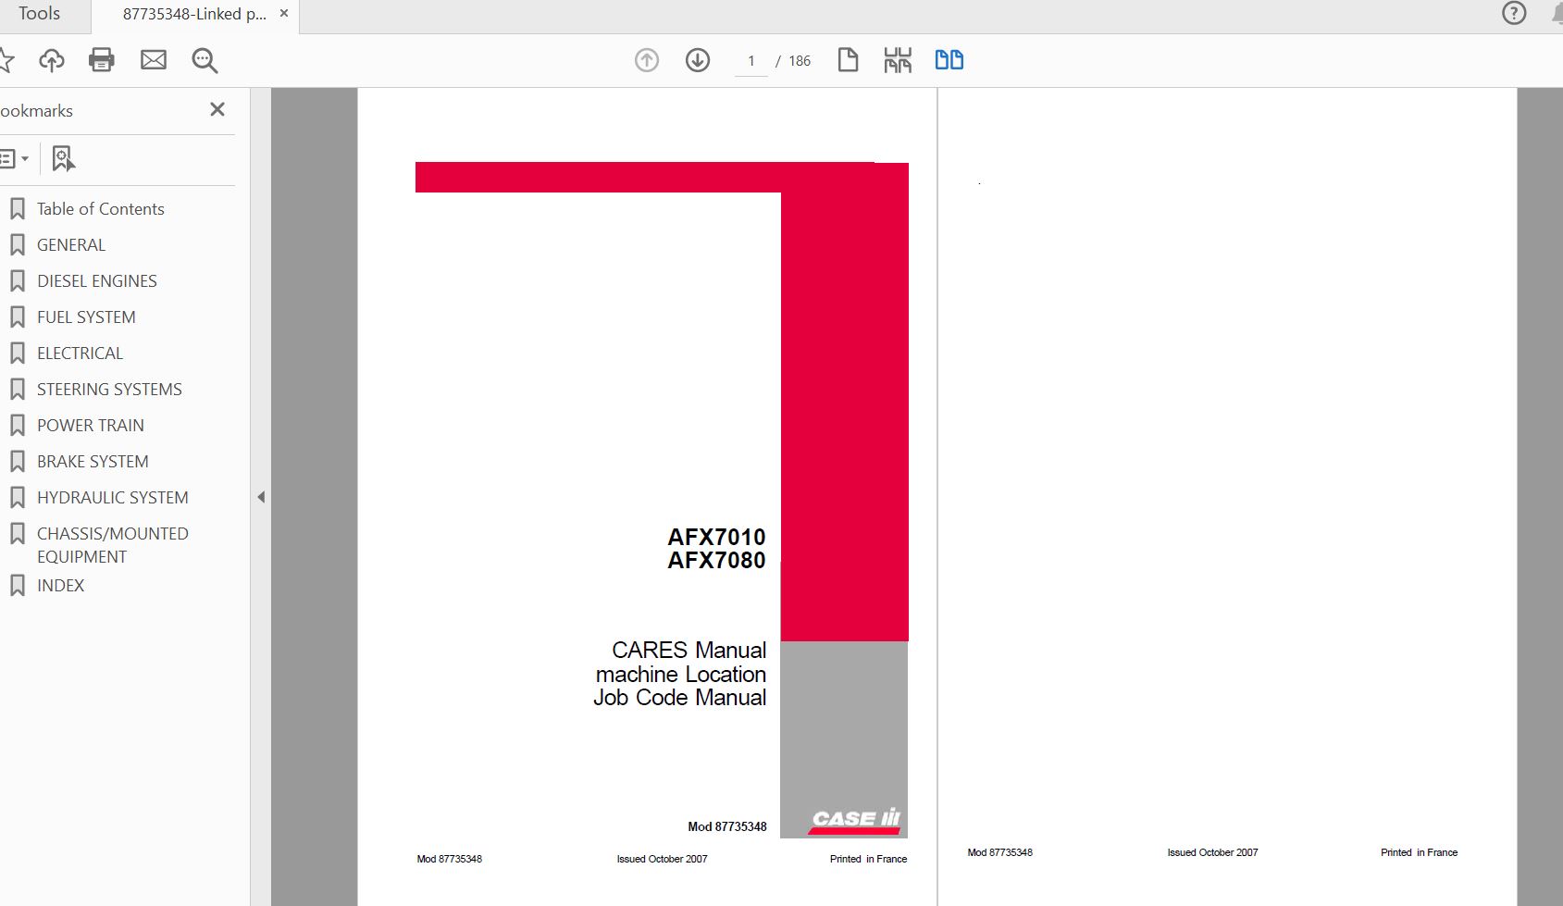Go to previous page arrow
1563x906 pixels.
tap(647, 60)
